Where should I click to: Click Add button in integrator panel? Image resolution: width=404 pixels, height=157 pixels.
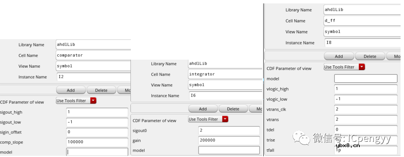[x=203, y=109]
